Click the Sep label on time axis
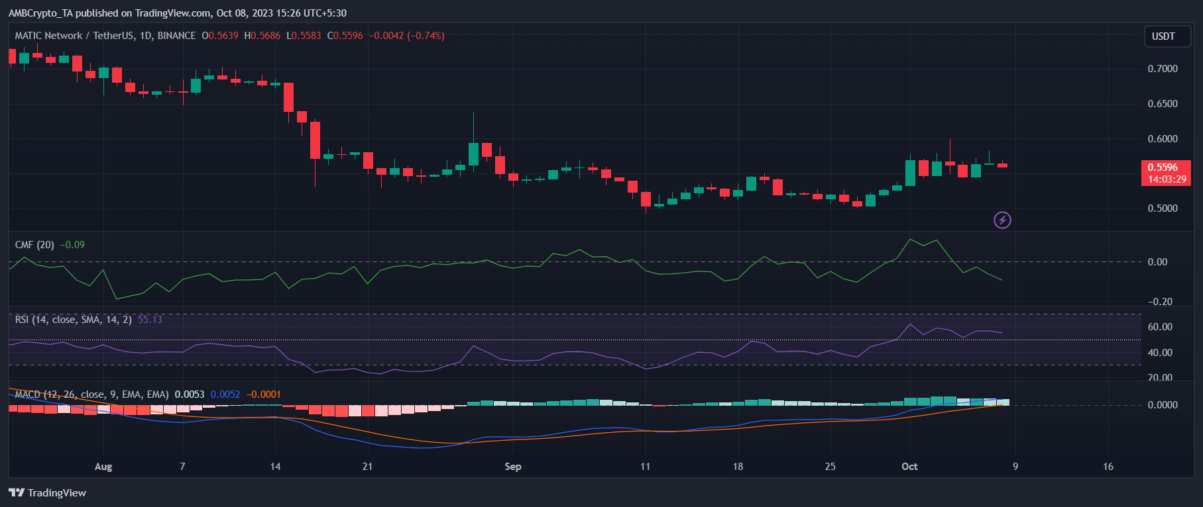Image resolution: width=1203 pixels, height=507 pixels. click(512, 467)
